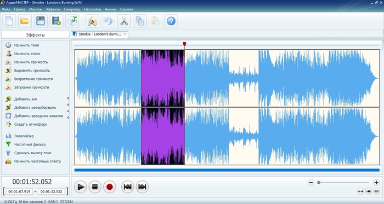Screen dimensions: 384x204
Task: Open the Генератор menu
Action: click(72, 9)
